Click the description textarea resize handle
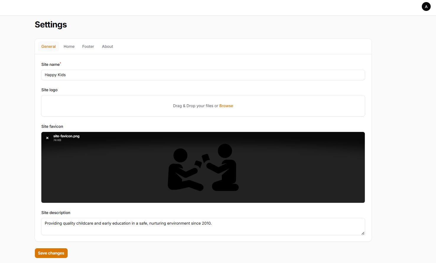 click(363, 233)
